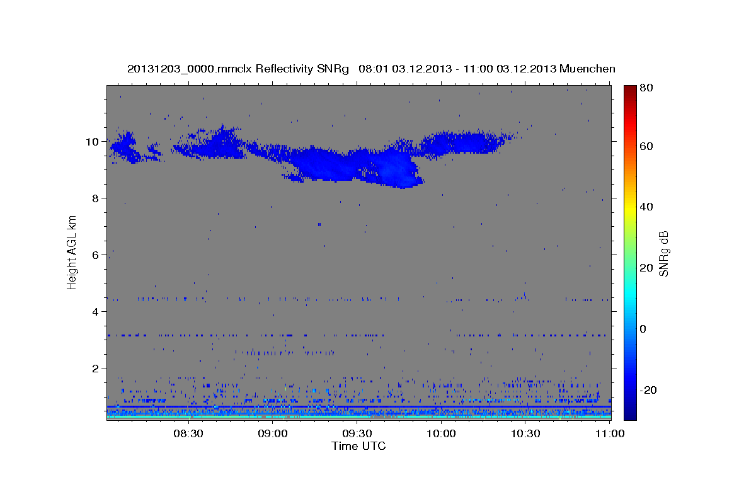Click the height tick label 8
This screenshot has width=756, height=504.
96,198
